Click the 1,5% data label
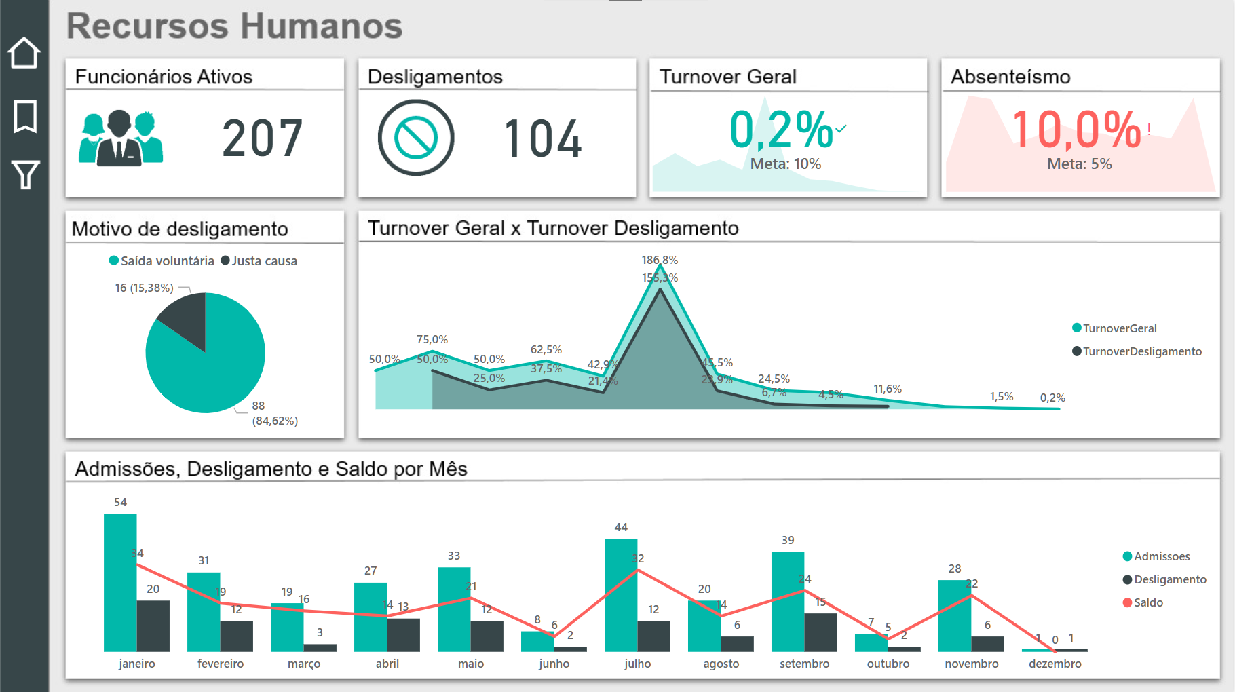The image size is (1235, 692). (1002, 396)
